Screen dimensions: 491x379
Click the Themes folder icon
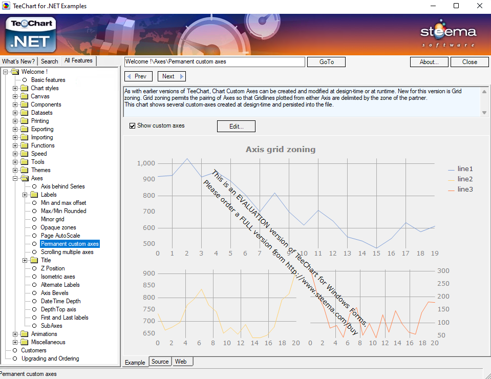coord(25,170)
